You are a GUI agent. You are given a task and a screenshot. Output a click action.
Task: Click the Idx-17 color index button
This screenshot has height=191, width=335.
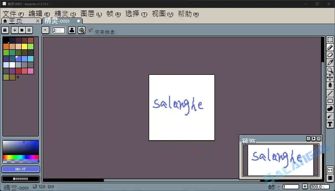20,169
